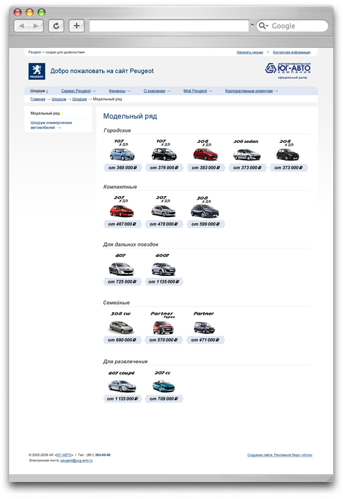Click the от 368 000 price tag
343x499 pixels.
pos(122,168)
